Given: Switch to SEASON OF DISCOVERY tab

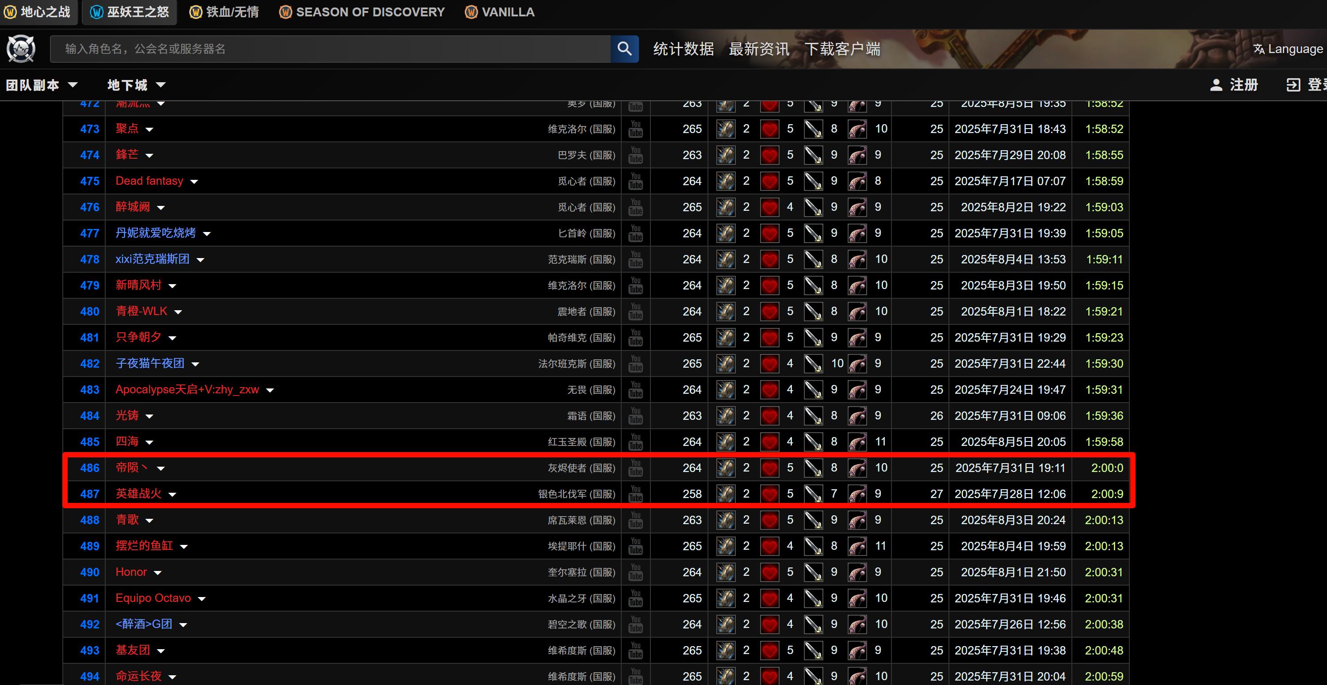Looking at the screenshot, I should 362,12.
